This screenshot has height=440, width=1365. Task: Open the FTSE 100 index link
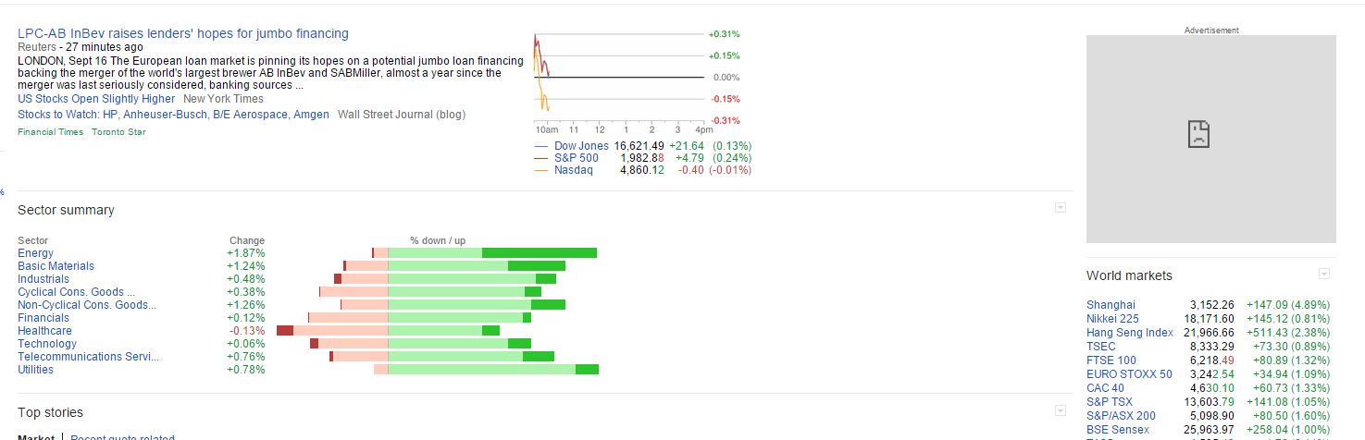1111,361
